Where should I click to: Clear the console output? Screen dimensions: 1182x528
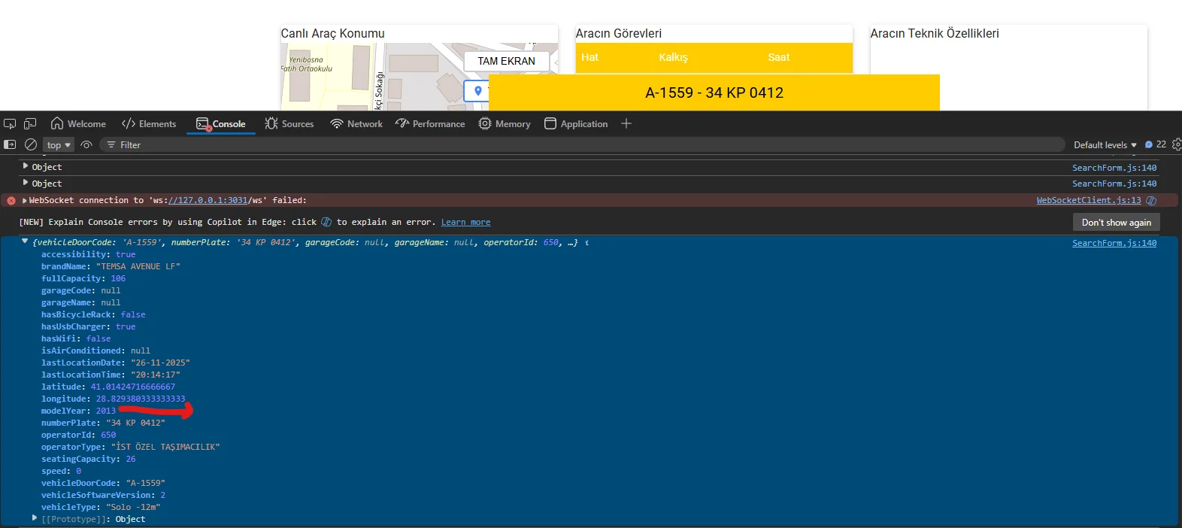pos(31,144)
